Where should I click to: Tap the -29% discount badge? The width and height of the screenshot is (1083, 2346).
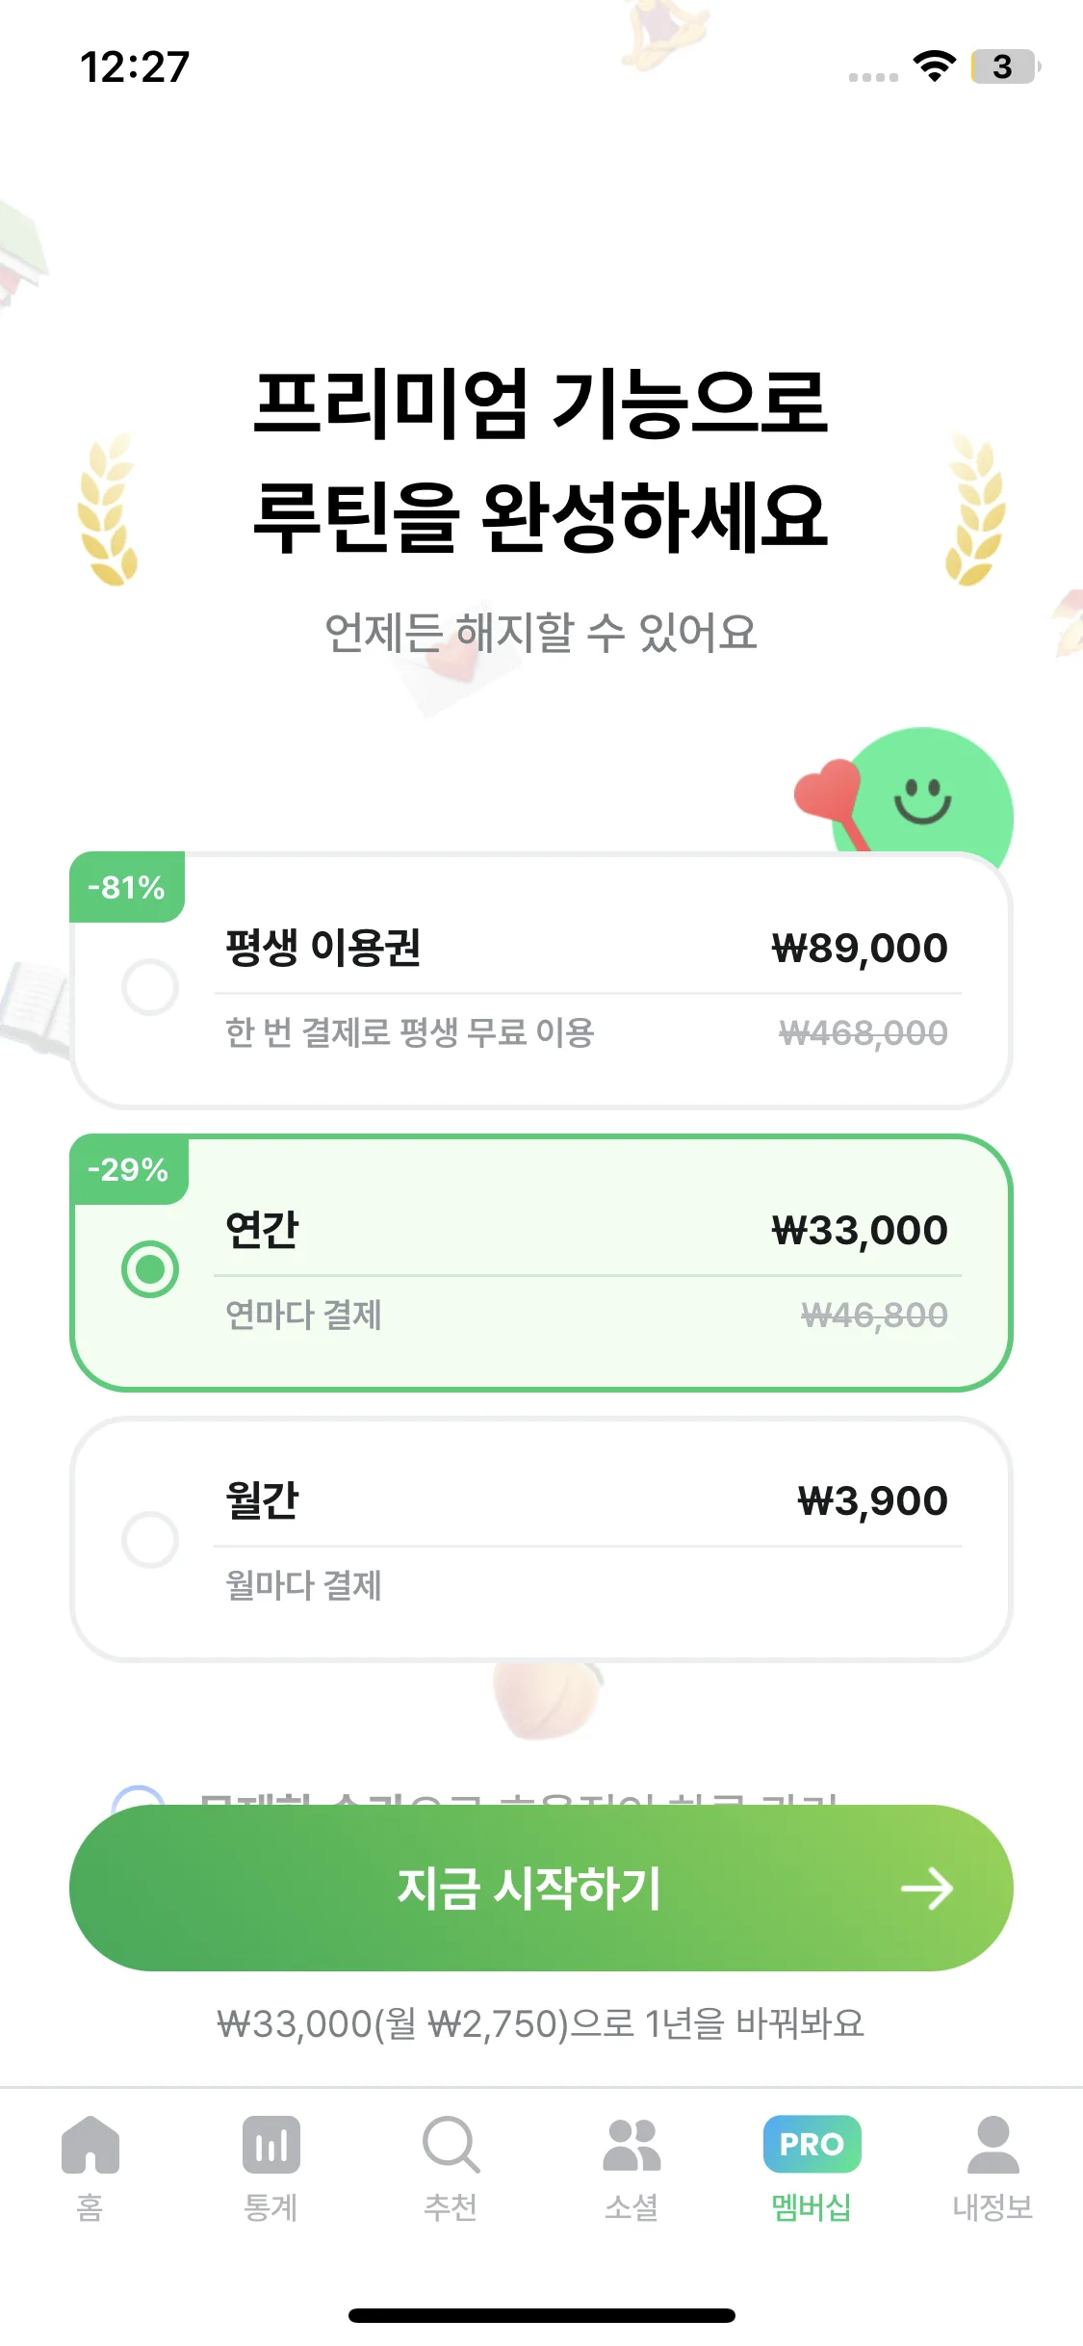128,1170
